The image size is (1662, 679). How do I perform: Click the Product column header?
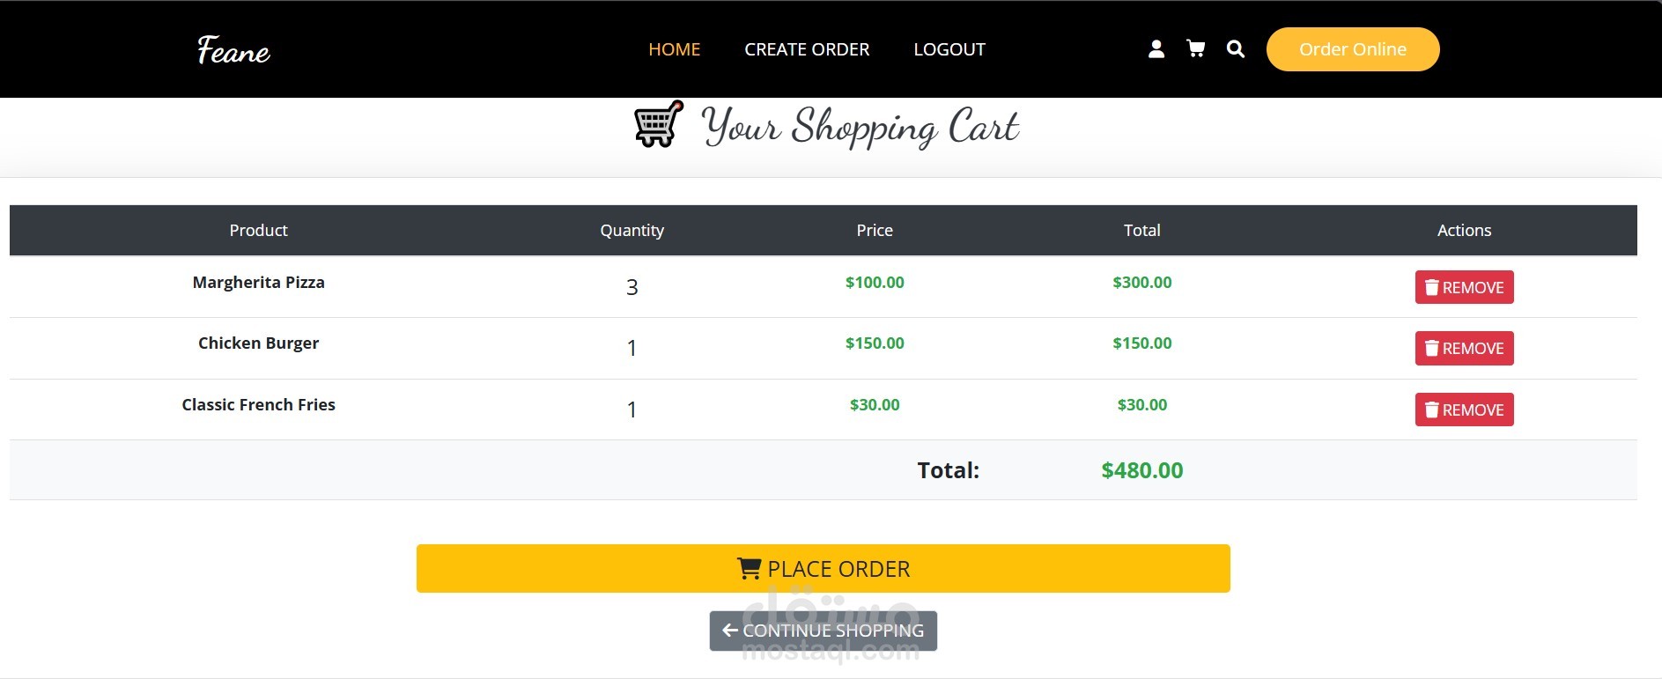tap(259, 231)
